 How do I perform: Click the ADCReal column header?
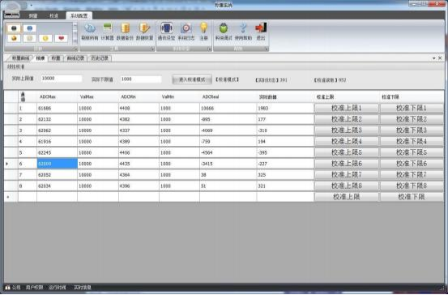(x=228, y=97)
